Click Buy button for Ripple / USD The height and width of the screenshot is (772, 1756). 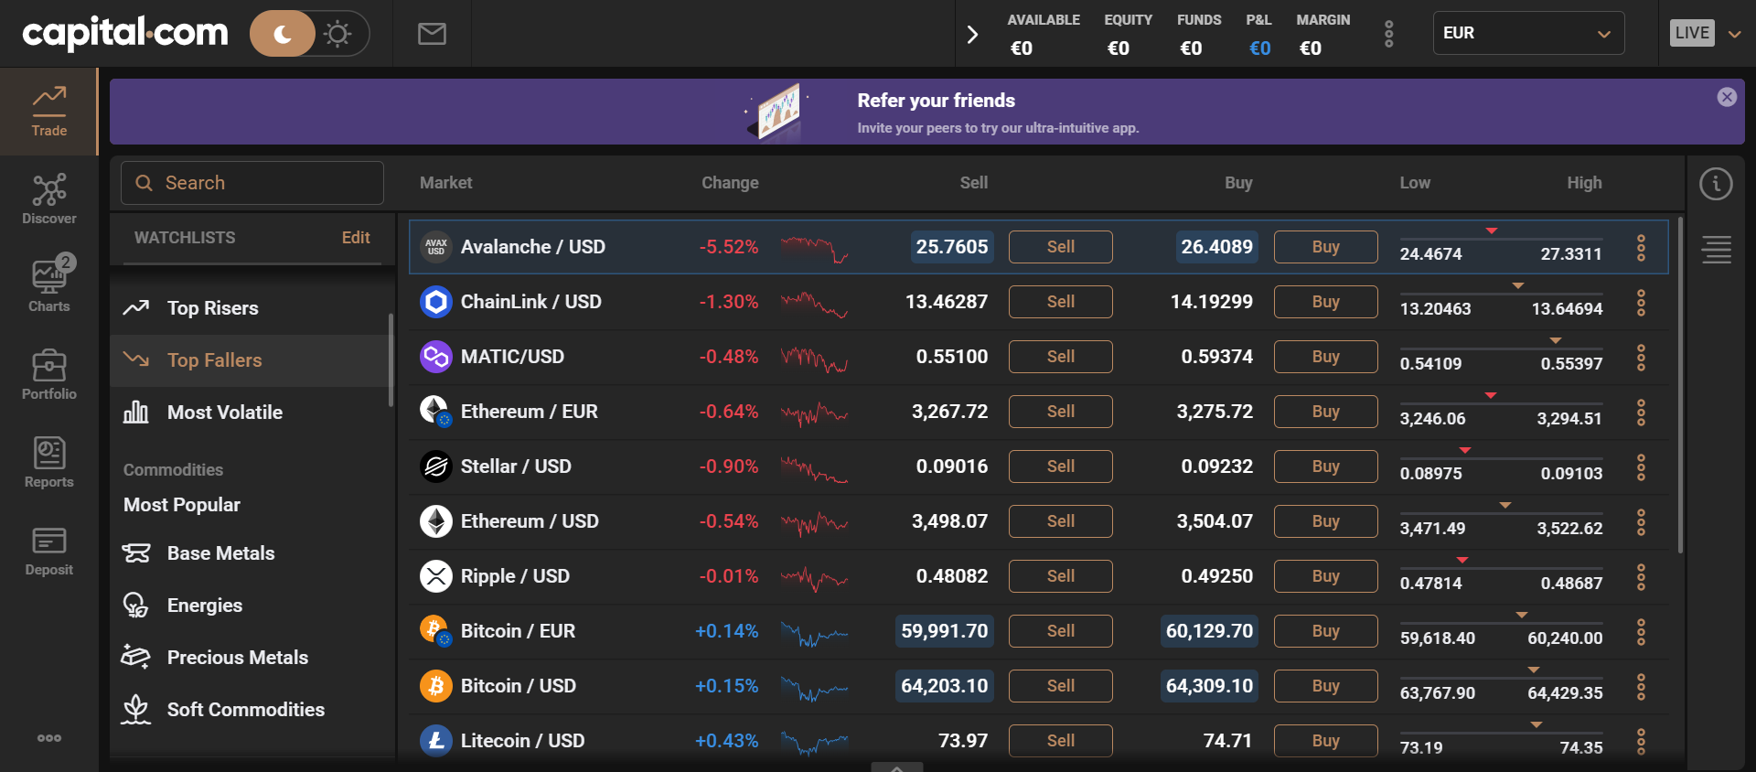point(1326,576)
